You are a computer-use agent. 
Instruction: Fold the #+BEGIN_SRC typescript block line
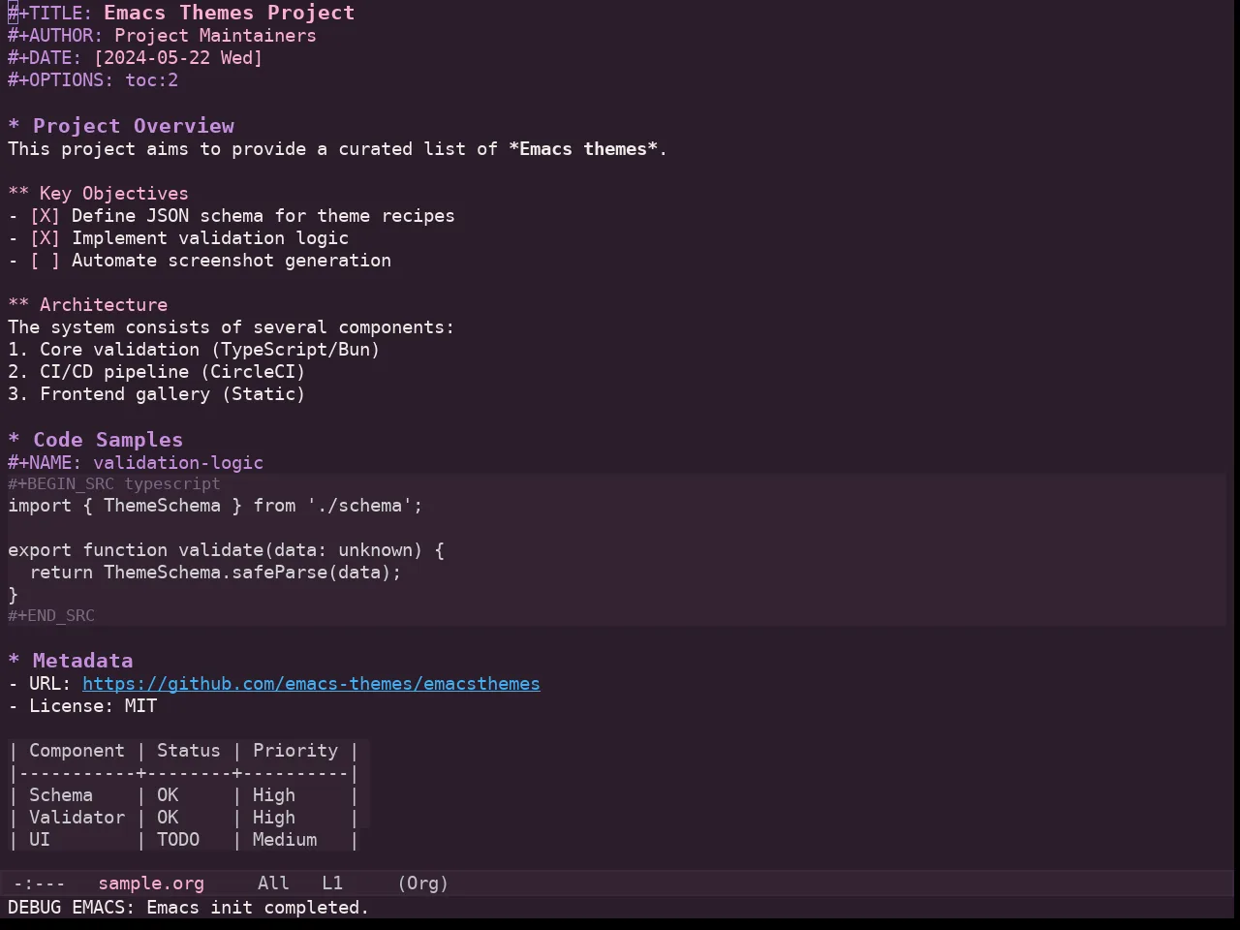coord(114,483)
